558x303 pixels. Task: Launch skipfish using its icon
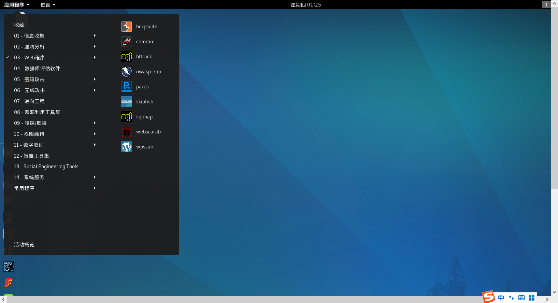coord(127,102)
